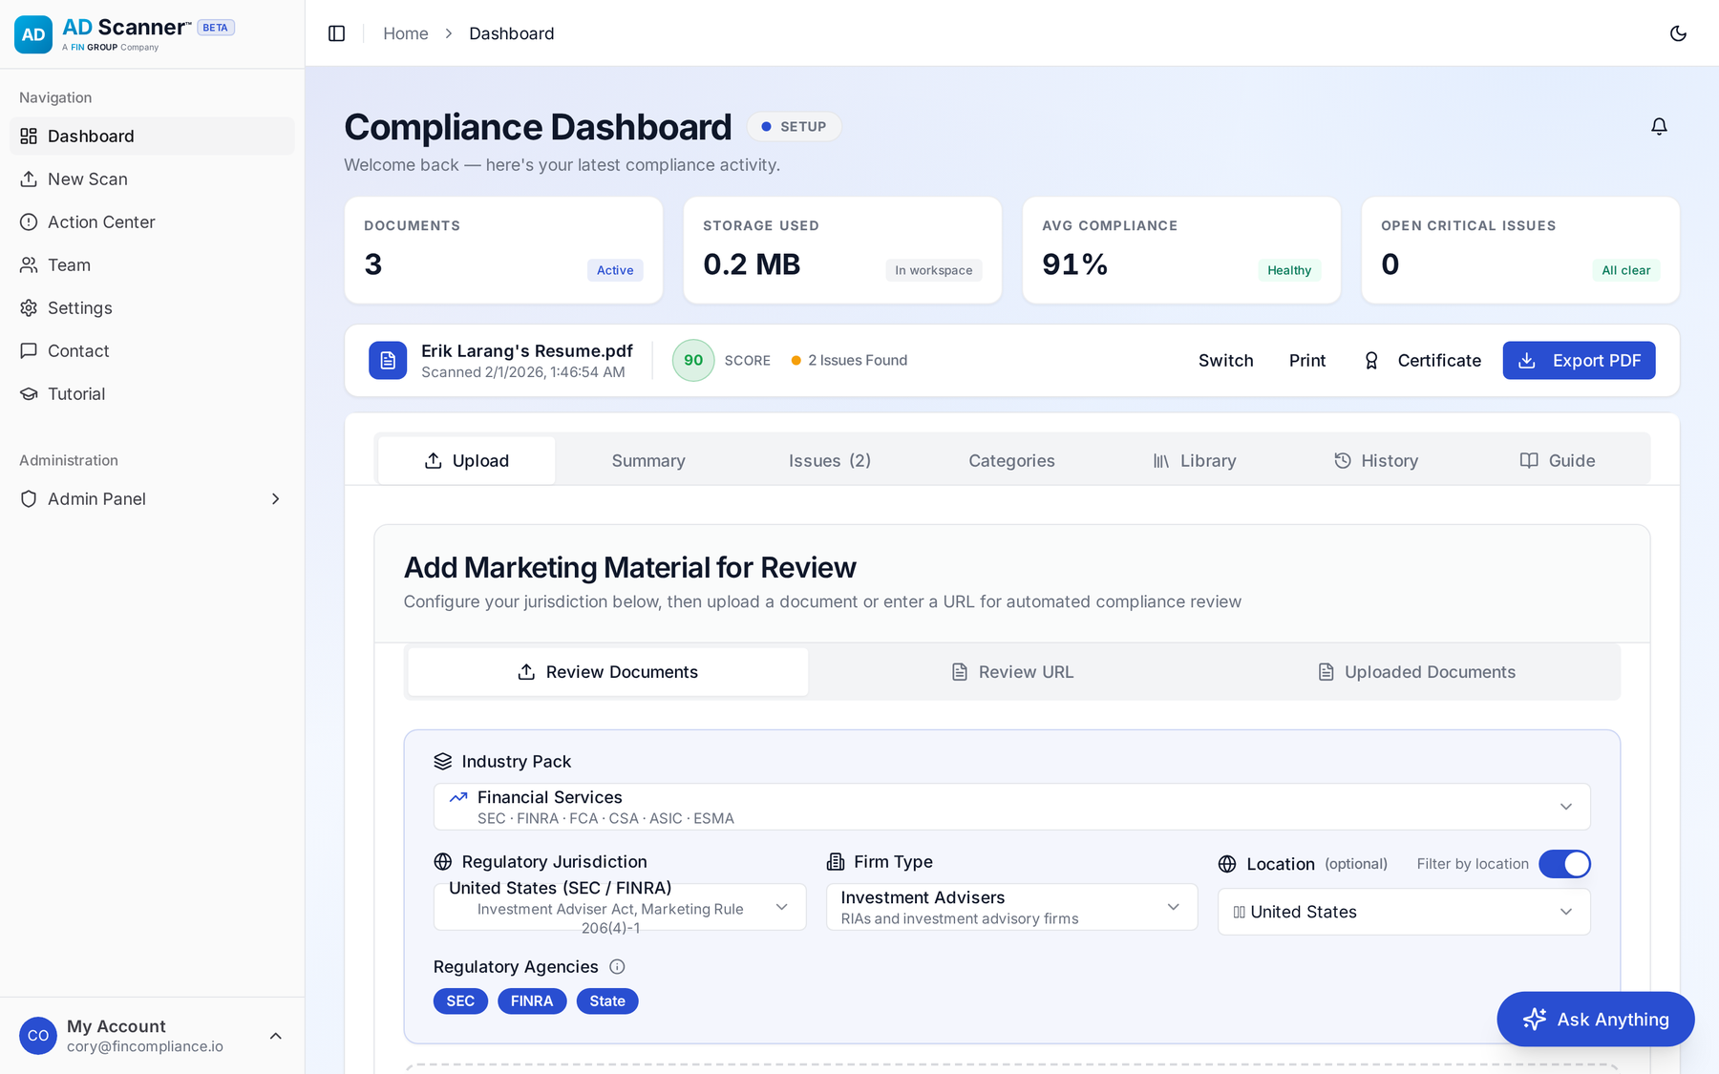This screenshot has width=1719, height=1074.
Task: Open New Scan in the sidebar
Action: tap(153, 179)
